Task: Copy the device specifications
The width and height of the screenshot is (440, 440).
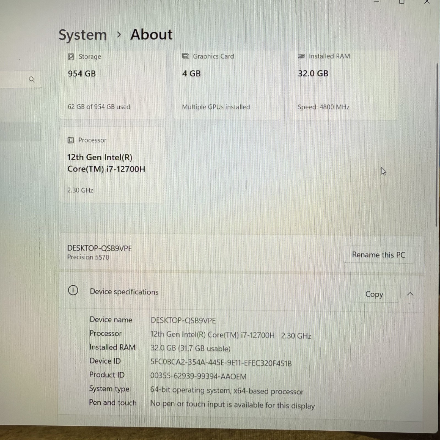Action: tap(374, 294)
